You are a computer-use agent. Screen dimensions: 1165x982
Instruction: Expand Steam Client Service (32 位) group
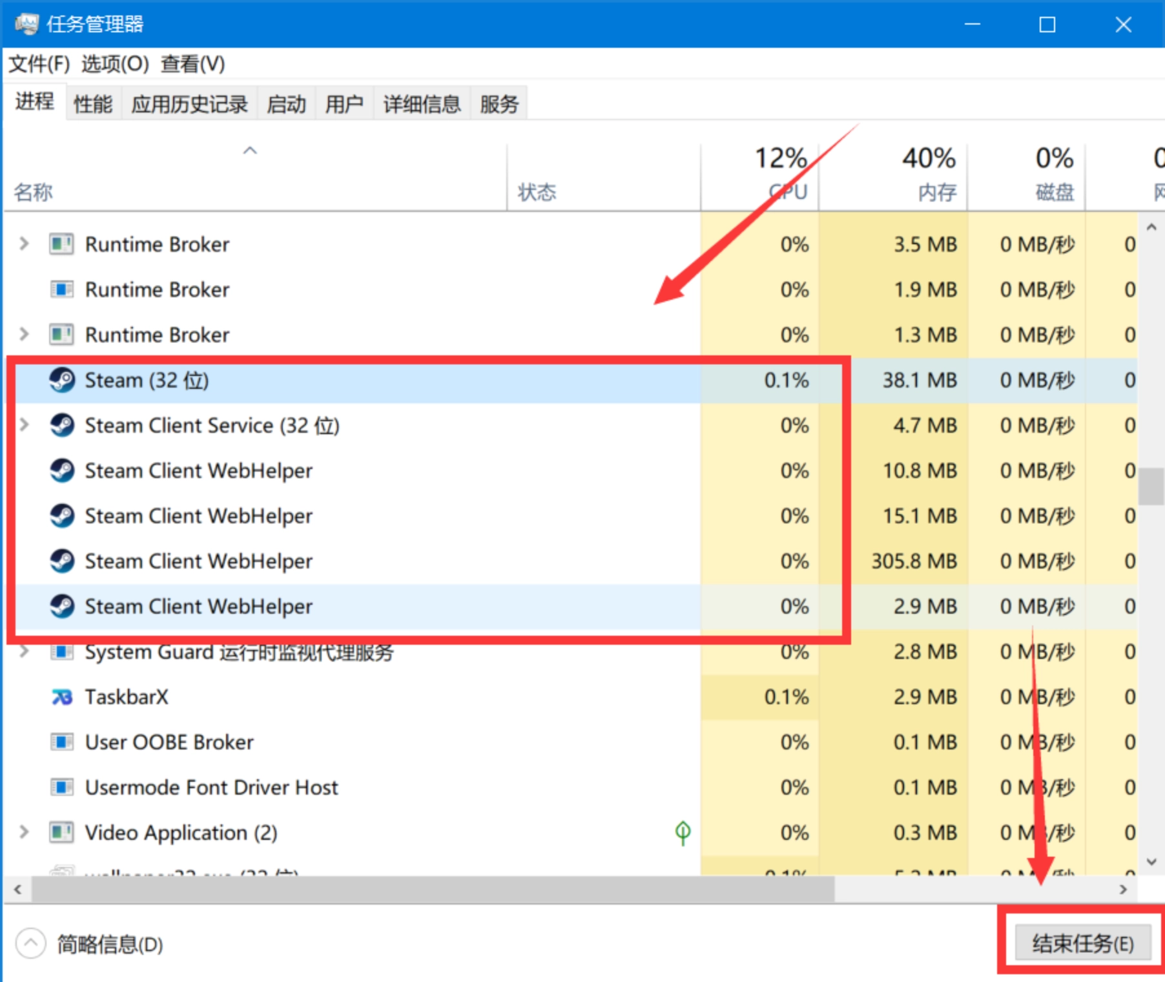click(24, 424)
